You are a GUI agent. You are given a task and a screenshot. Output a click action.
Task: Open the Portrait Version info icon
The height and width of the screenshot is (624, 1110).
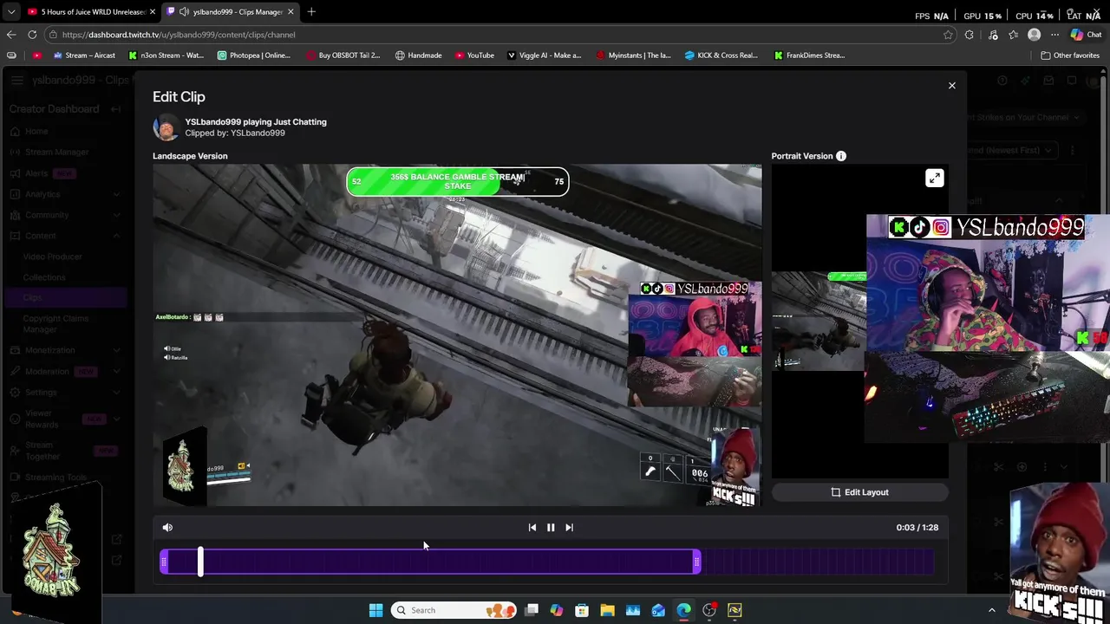tap(840, 156)
